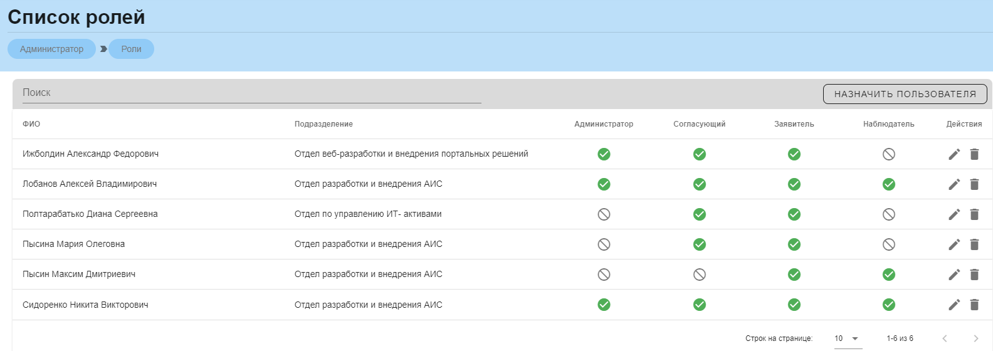Toggle Наблюдатель checkmark for Лобанов Алексей Владимирович
Image resolution: width=993 pixels, height=351 pixels.
pos(889,184)
